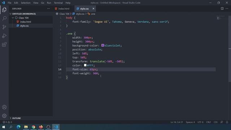Screen dimensions: 231x130
Task: Click the errors and warnings status indicator
Action: 7,122
